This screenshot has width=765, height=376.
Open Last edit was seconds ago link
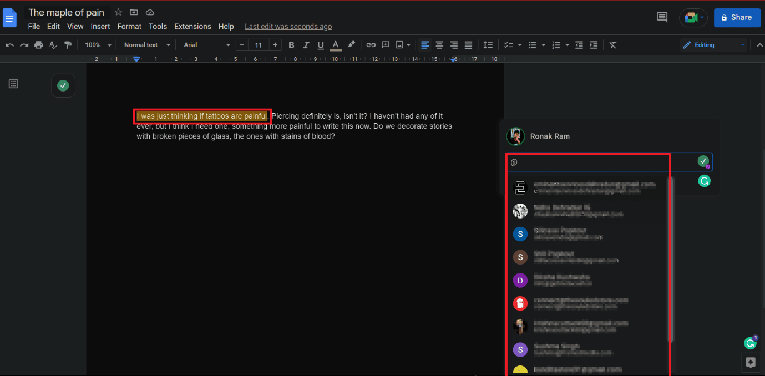tap(288, 27)
